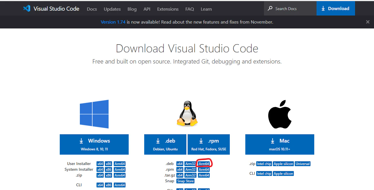Download Linux .tar.gz x64 archive

tap(180, 175)
